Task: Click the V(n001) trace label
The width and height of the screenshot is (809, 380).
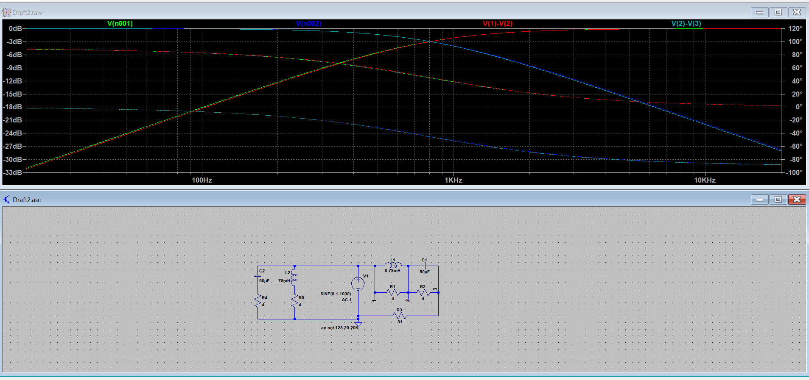Action: pyautogui.click(x=120, y=24)
